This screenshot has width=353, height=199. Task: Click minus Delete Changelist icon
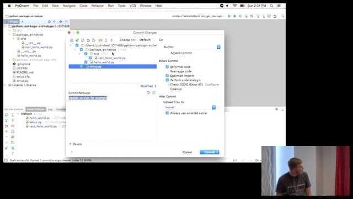[6, 137]
